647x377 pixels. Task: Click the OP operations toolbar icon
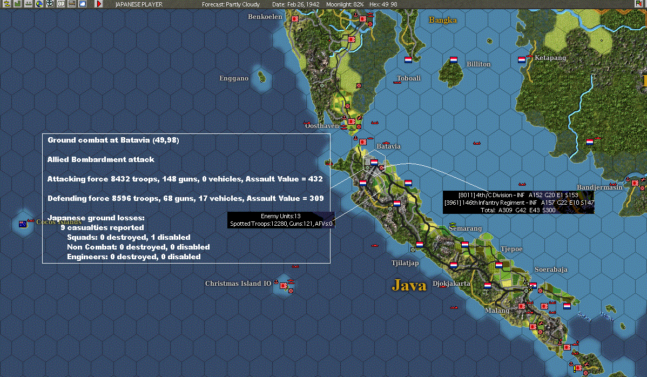click(60, 4)
